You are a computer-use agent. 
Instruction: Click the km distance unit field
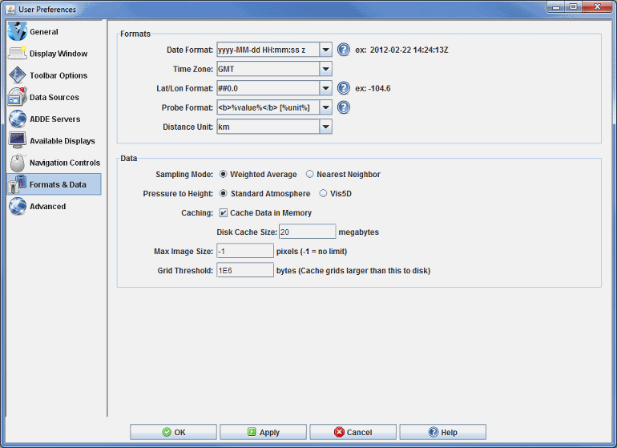point(268,127)
